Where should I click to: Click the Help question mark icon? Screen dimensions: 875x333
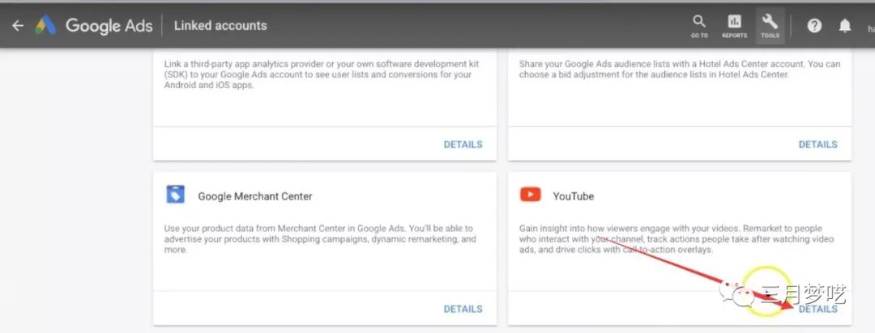pyautogui.click(x=814, y=26)
